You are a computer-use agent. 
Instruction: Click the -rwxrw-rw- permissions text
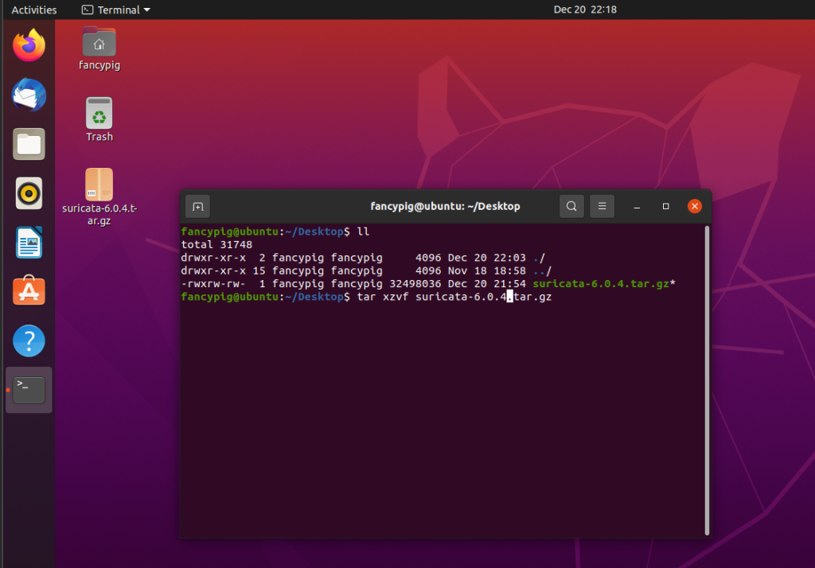coord(213,284)
